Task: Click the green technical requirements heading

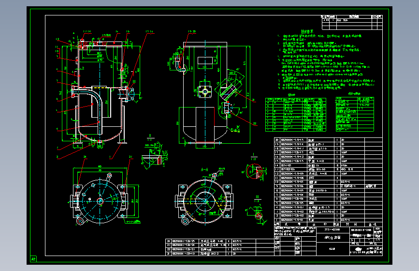Action: pos(307,31)
